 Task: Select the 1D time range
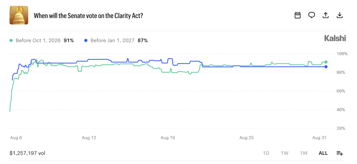click(266, 153)
